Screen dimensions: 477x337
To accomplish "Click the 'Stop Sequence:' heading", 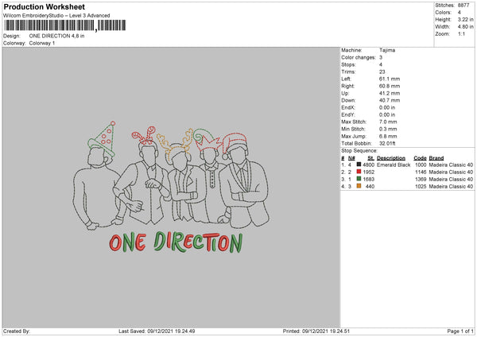I will click(359, 150).
